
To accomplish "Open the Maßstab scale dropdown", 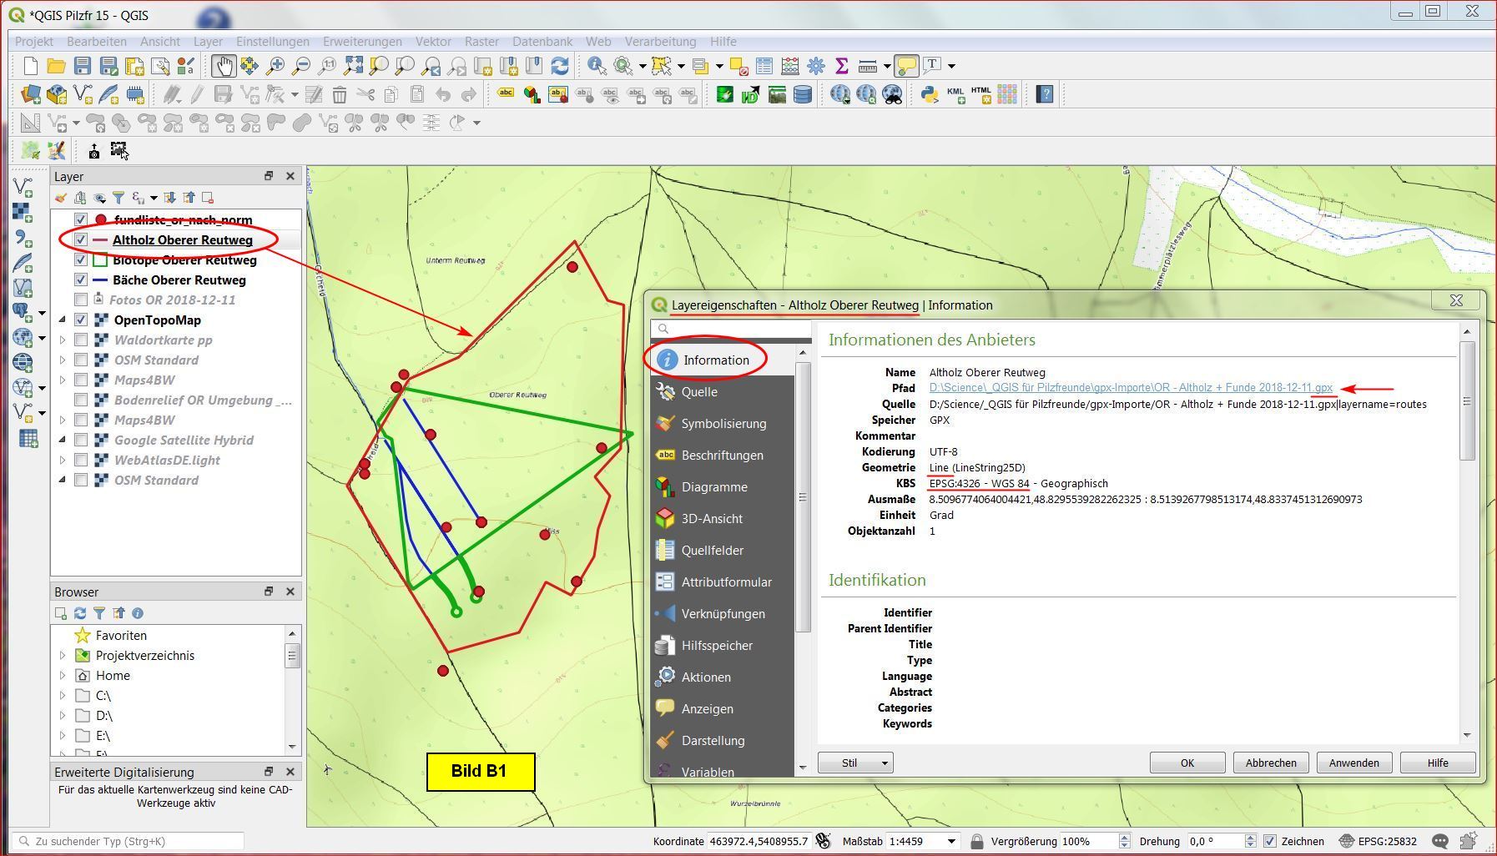I will (x=951, y=841).
